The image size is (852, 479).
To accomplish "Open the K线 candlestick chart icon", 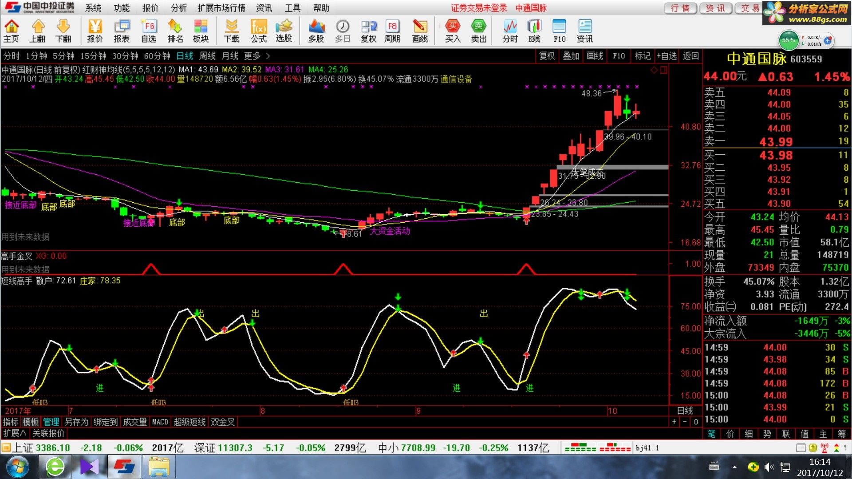I will [x=534, y=31].
